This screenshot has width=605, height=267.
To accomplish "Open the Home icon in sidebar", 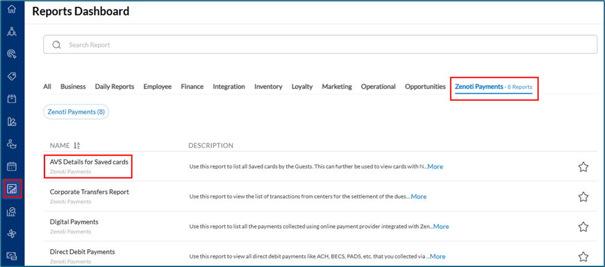I will (x=12, y=10).
